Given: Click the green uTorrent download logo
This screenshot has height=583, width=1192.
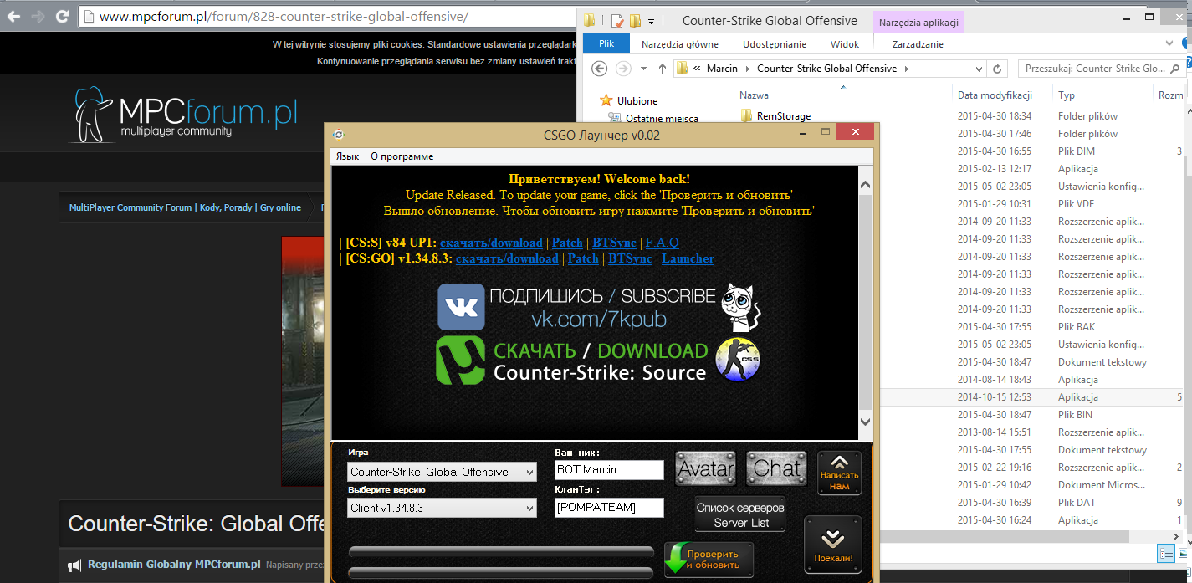Looking at the screenshot, I should pos(460,361).
